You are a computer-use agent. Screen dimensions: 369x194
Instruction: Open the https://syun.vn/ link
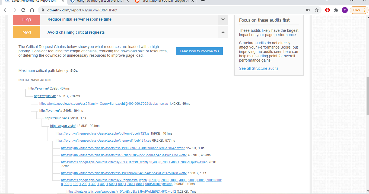tap(45, 96)
